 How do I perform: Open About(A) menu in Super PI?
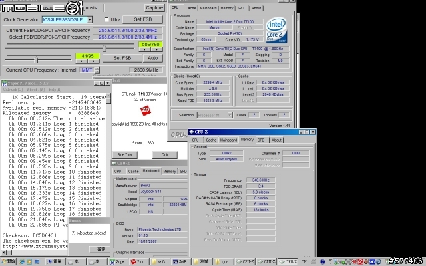35,90
